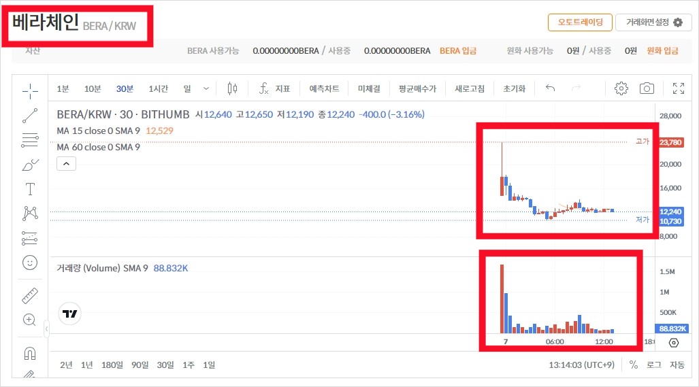Screen dimensions: 699x387
Task: Click the 10,730 low price label
Action: click(x=670, y=221)
